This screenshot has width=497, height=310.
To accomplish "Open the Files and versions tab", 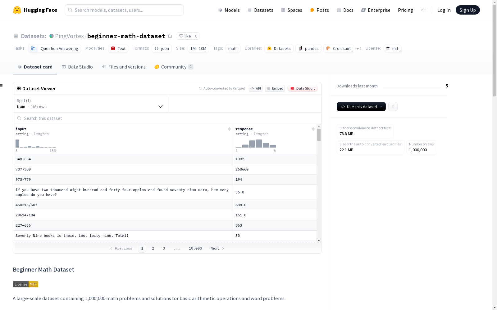I will 124,67.
